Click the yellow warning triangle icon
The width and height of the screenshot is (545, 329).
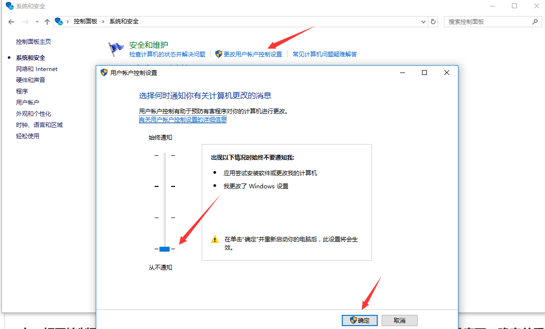(215, 239)
